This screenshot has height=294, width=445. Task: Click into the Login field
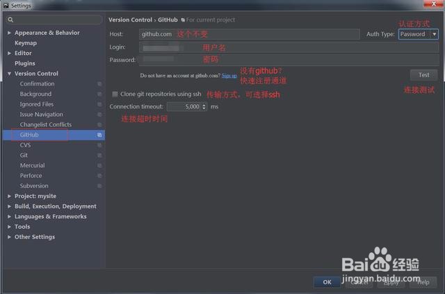[x=289, y=47]
